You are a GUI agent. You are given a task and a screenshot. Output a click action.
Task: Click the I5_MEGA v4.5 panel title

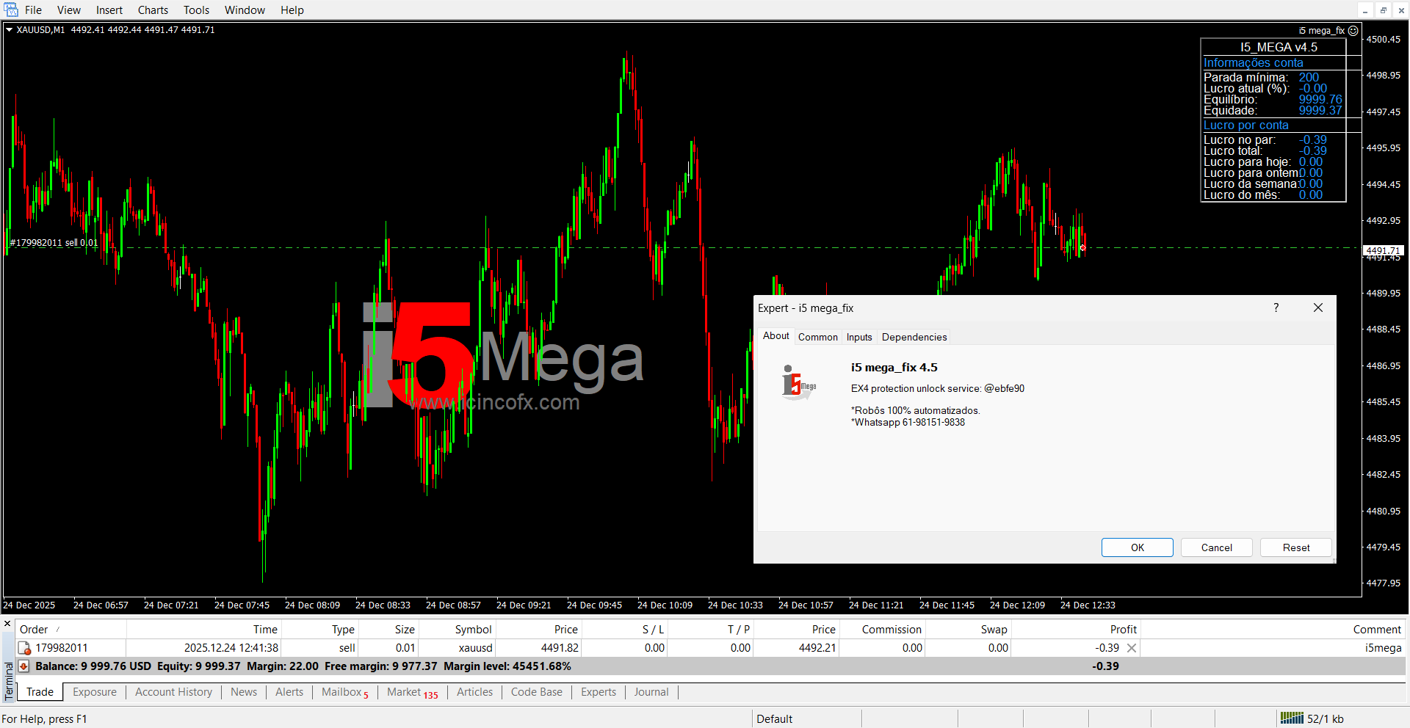point(1279,47)
